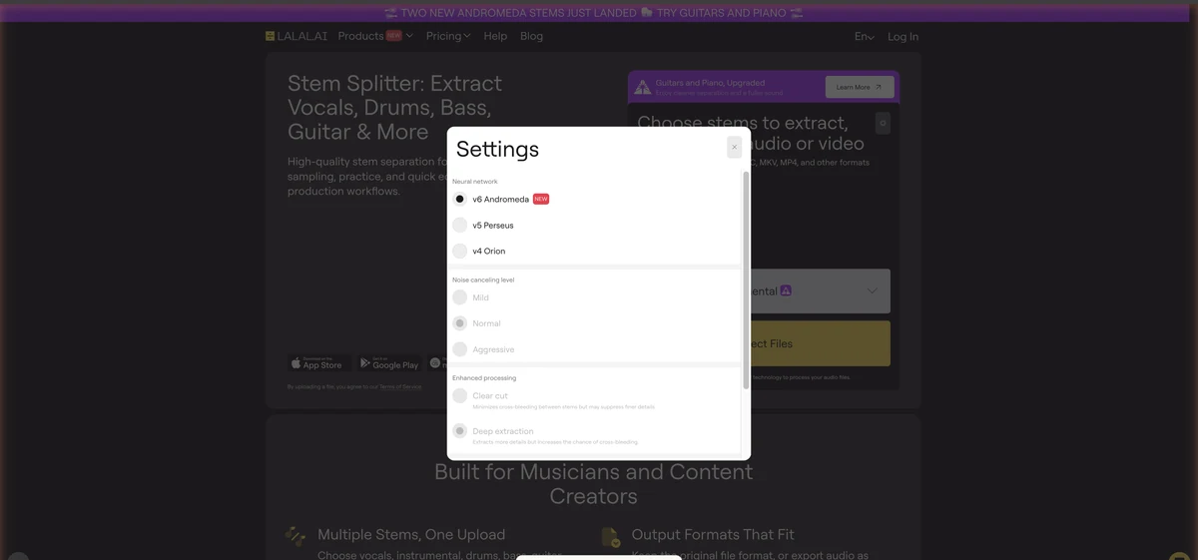Image resolution: width=1198 pixels, height=560 pixels.
Task: Choose Normal noise canceling level
Action: (460, 323)
